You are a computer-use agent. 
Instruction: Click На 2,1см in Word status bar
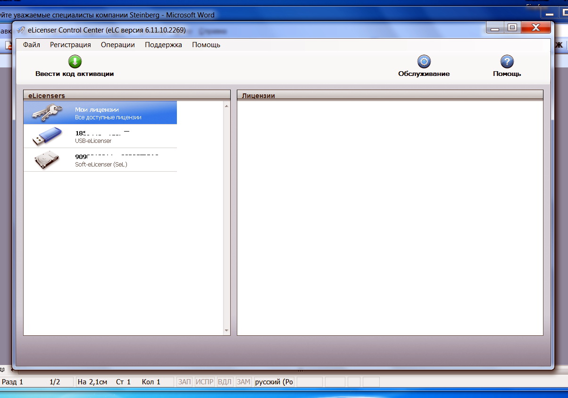pyautogui.click(x=92, y=382)
